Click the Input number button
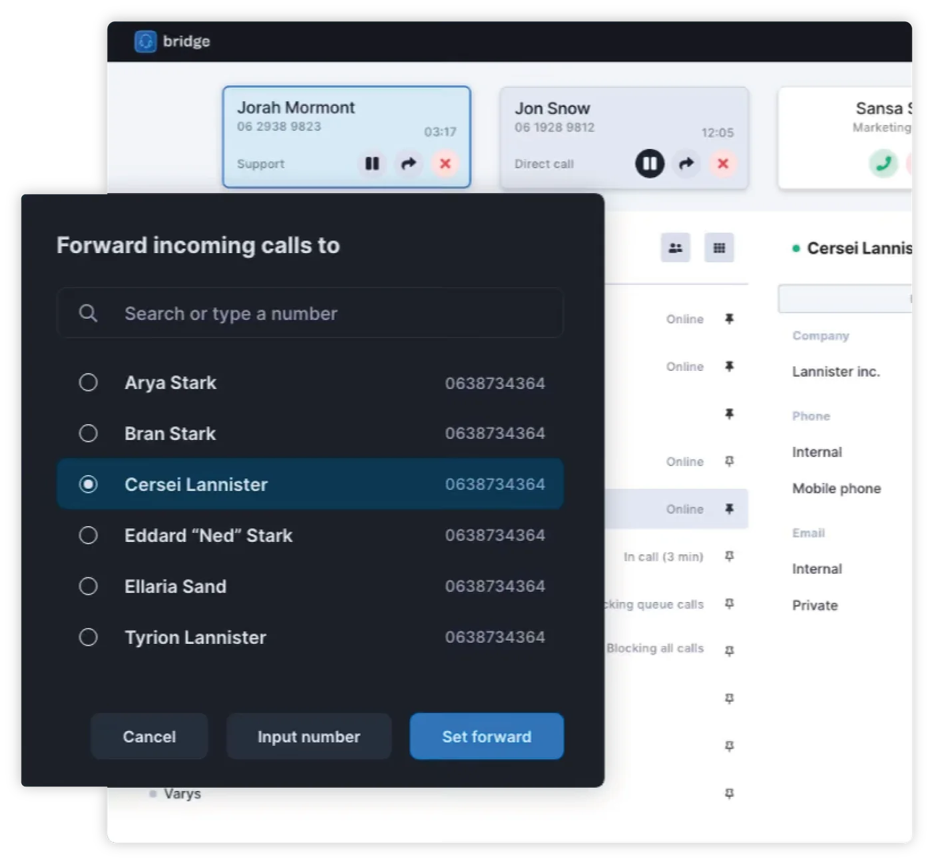Screen dimensions: 932x863 click(309, 736)
